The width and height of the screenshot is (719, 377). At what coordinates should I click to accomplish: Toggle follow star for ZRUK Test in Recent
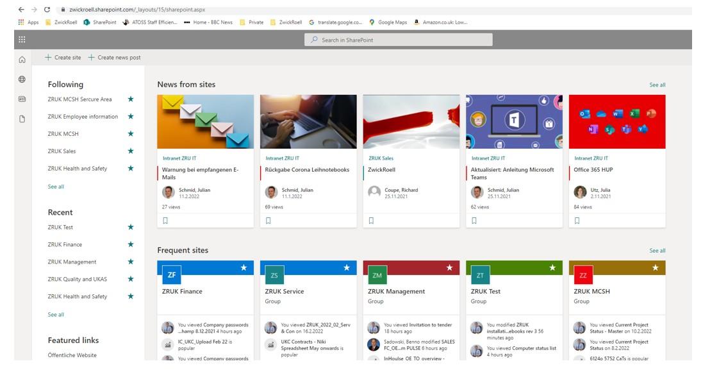pyautogui.click(x=131, y=227)
